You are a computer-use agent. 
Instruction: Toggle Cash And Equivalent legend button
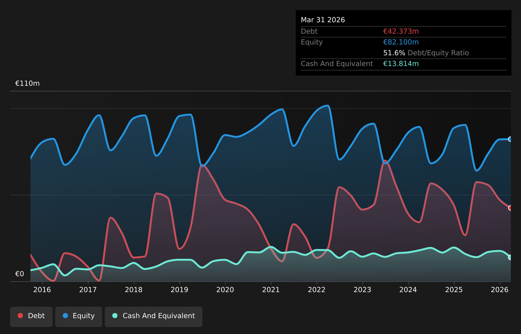click(154, 317)
